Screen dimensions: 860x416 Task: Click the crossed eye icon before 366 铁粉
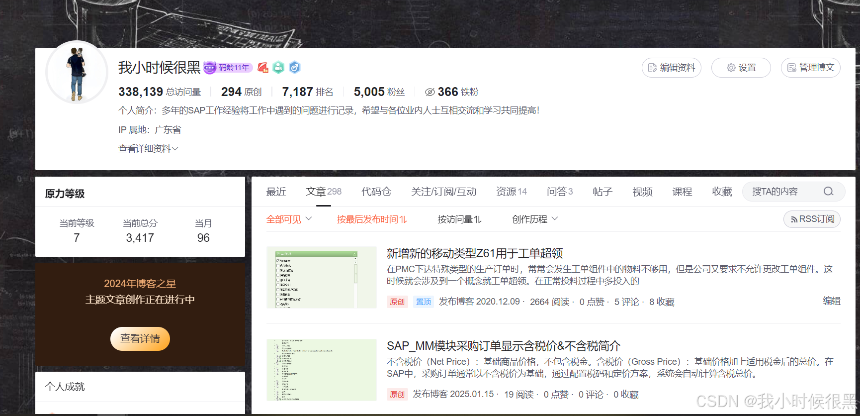[x=430, y=92]
